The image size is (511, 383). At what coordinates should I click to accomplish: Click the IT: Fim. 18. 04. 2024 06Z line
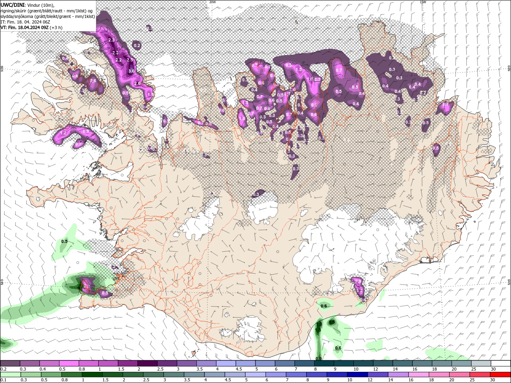[x=24, y=22]
